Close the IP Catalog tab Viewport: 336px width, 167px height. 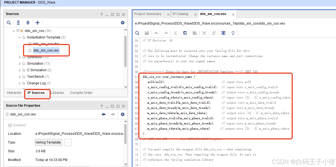[x=195, y=14]
